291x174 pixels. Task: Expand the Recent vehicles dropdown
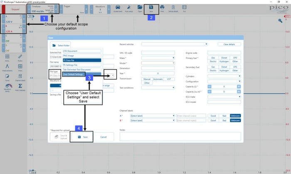(206, 44)
